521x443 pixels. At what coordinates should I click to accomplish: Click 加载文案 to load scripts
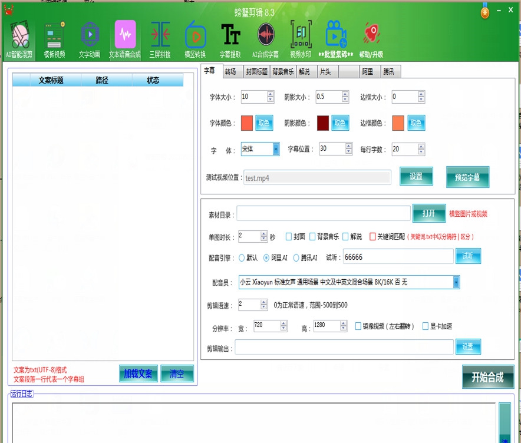click(138, 373)
